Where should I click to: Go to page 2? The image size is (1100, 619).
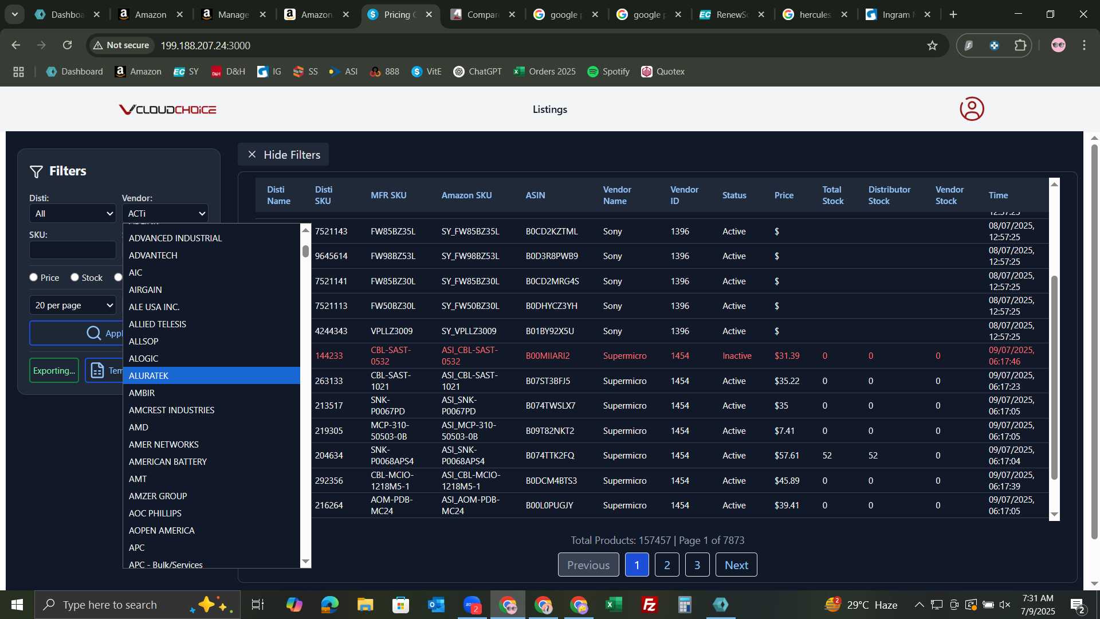pyautogui.click(x=667, y=565)
